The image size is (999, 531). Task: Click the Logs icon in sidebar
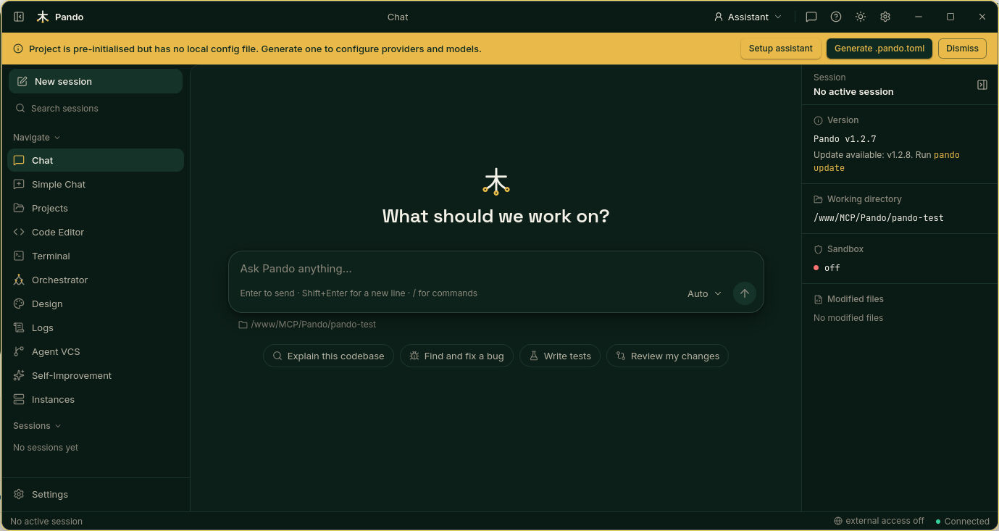coord(19,327)
